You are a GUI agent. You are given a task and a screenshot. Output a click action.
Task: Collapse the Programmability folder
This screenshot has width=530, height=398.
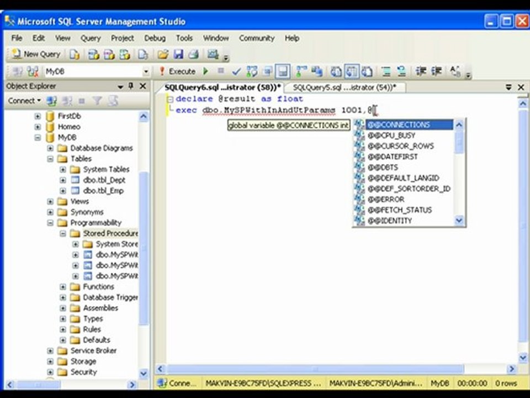click(50, 223)
